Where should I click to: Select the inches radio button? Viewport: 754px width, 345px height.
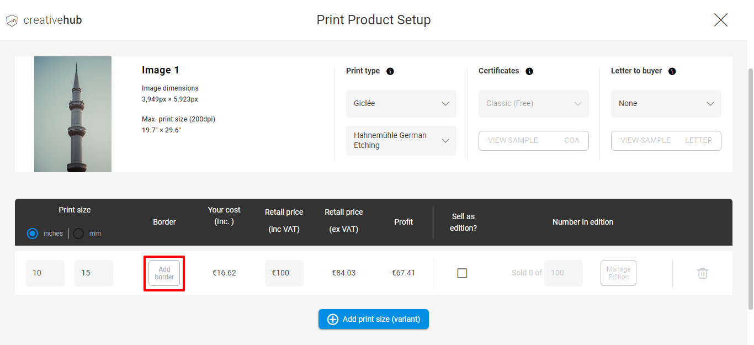point(32,233)
